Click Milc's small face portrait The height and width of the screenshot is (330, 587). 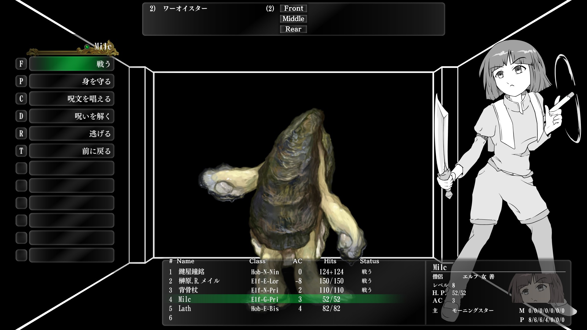click(536, 288)
